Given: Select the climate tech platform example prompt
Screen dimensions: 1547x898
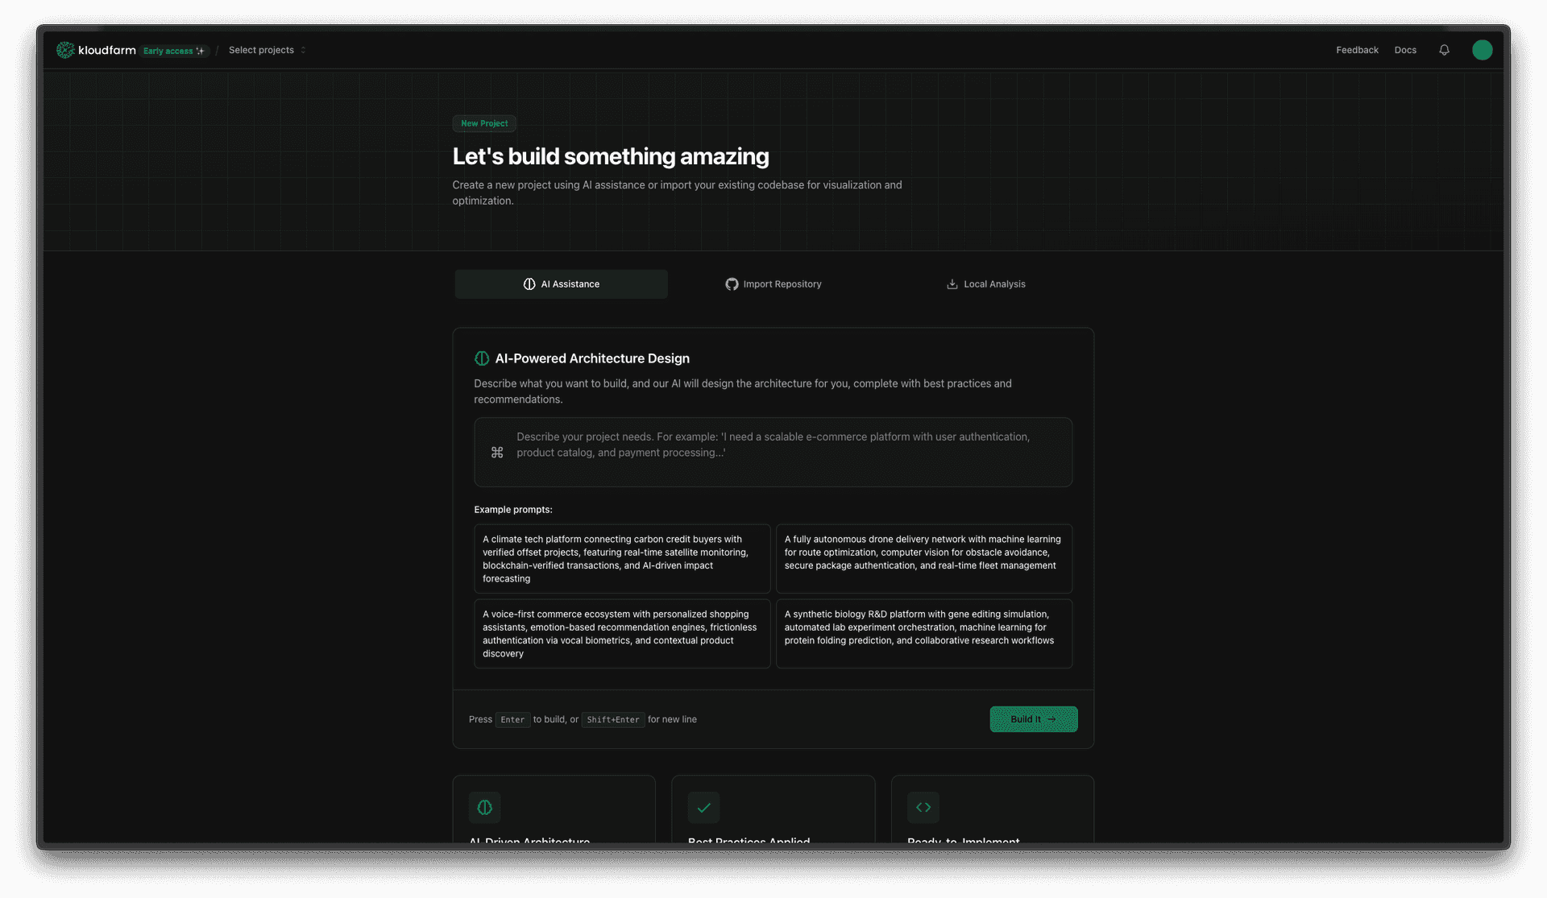Looking at the screenshot, I should click(621, 558).
